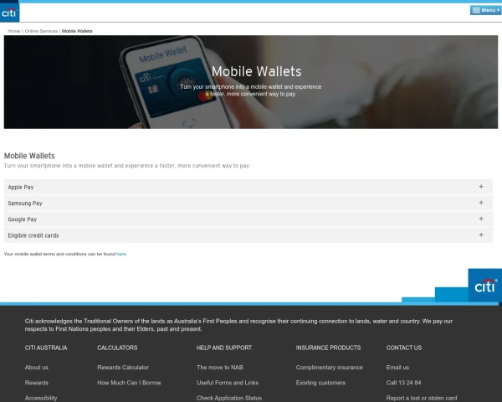Open Check Application Status link

click(x=229, y=398)
